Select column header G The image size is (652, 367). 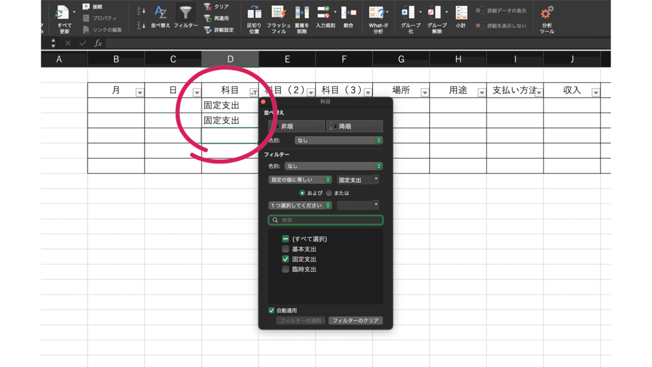click(x=401, y=59)
